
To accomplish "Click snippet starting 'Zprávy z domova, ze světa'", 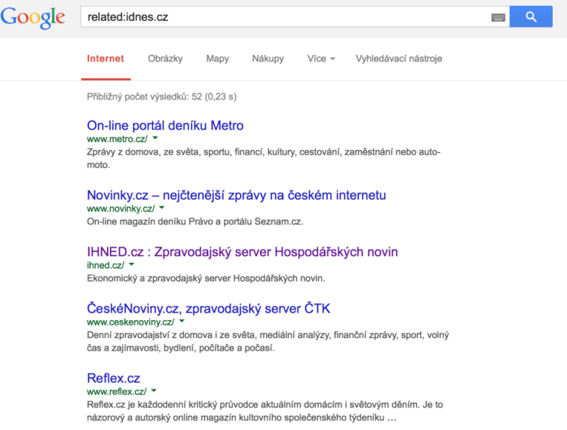I will 264,158.
